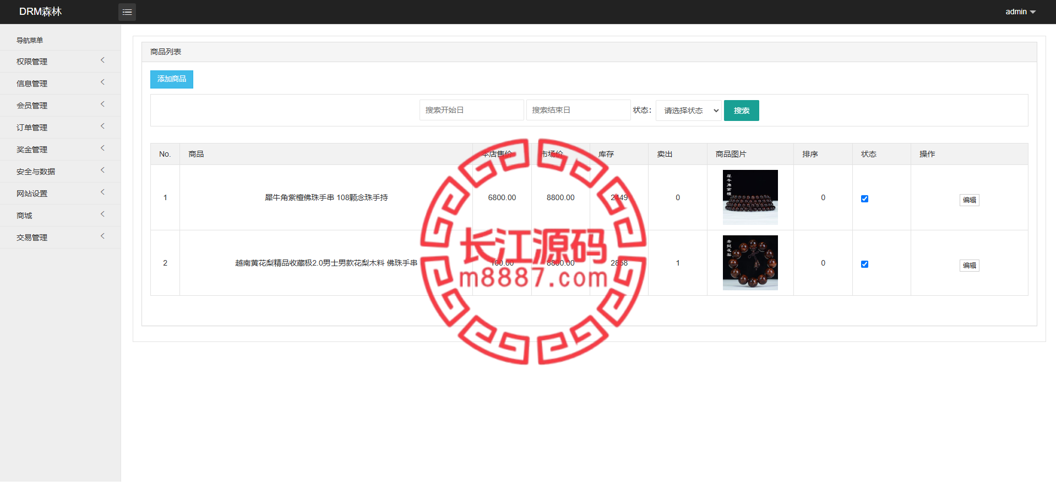The height and width of the screenshot is (502, 1056).
Task: Click product name 犀牛角紫檀佛珠手串 108颗念珠手持
Action: 326,197
